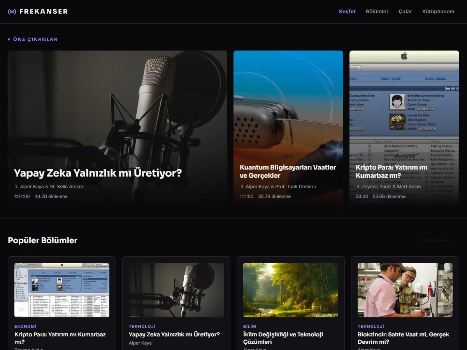Open featured card Kuantum Bilgisayarlar: Vaatler ve Gerçekler
Screen dimensions: 467x350
tap(288, 128)
